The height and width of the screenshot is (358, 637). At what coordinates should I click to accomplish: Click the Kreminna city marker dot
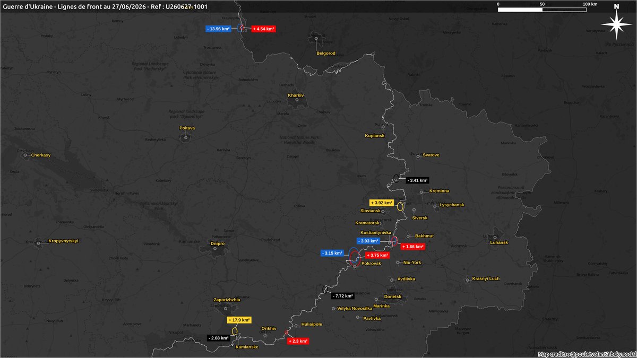pyautogui.click(x=421, y=192)
